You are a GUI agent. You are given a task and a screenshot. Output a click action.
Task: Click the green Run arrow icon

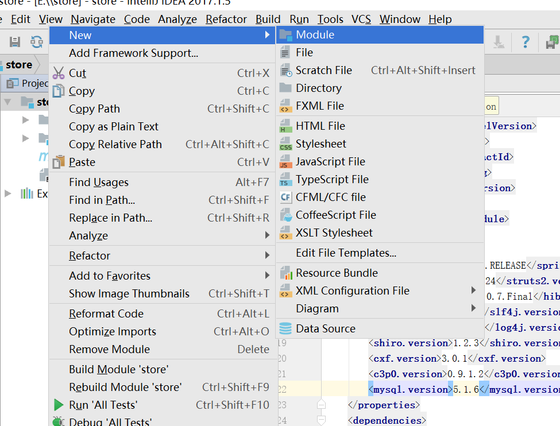click(58, 405)
